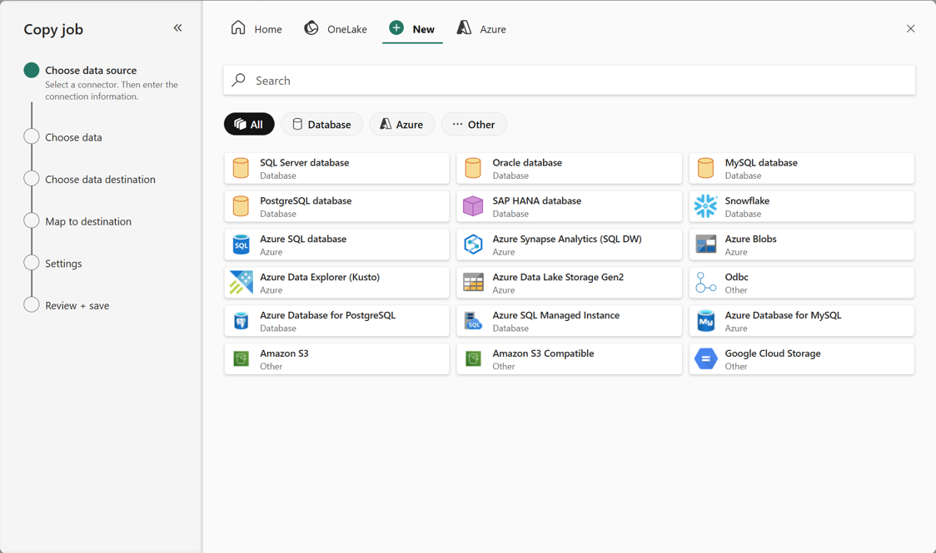This screenshot has width=936, height=553.
Task: Filter connectors by All
Action: (x=249, y=124)
